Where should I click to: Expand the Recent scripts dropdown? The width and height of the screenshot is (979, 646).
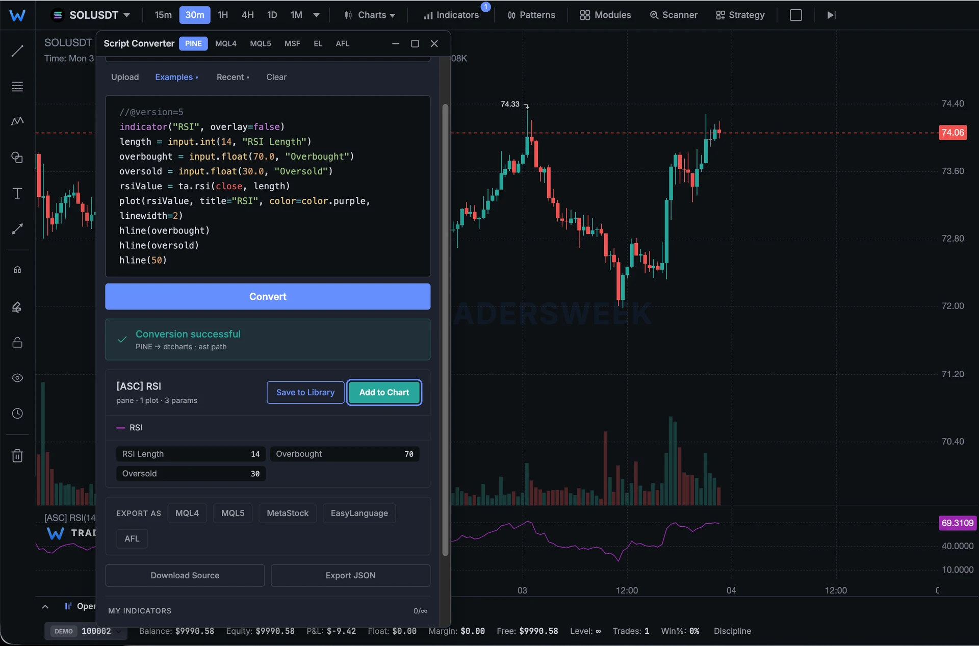point(233,77)
